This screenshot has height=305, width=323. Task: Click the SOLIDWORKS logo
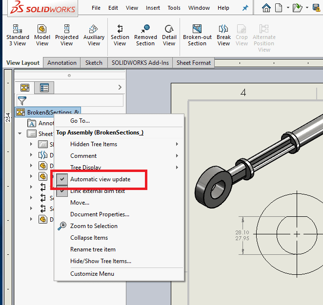tap(43, 8)
